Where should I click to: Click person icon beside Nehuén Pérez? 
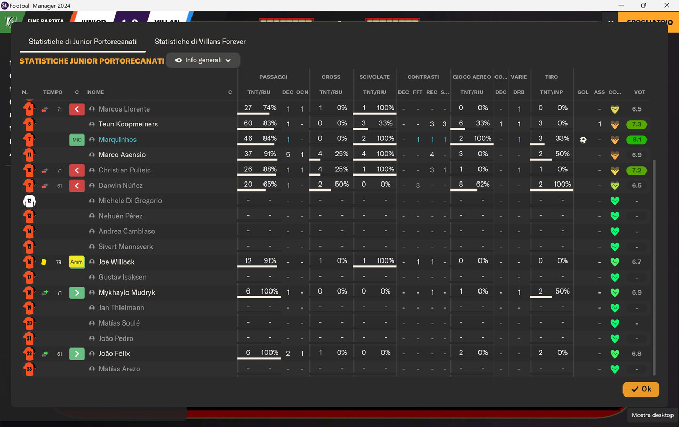tap(92, 216)
